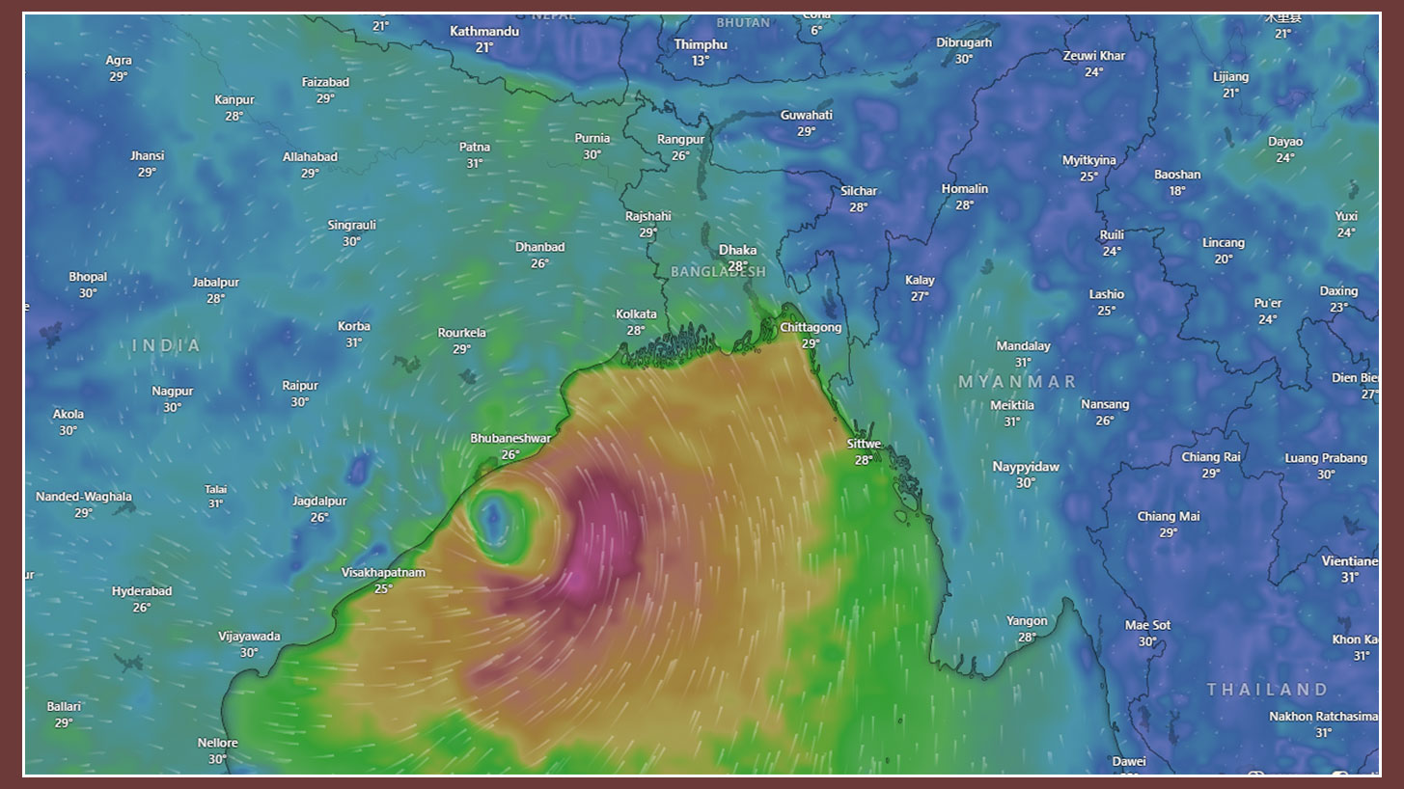The width and height of the screenshot is (1404, 789).
Task: Select the Nagpur city label
Action: [x=173, y=392]
